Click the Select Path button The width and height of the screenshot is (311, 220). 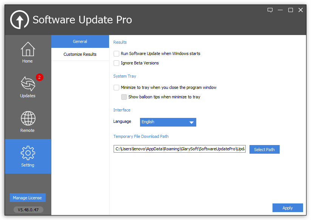click(265, 150)
